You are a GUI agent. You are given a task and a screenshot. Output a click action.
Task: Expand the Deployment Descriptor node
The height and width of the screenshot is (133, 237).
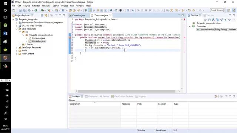coord(17,23)
